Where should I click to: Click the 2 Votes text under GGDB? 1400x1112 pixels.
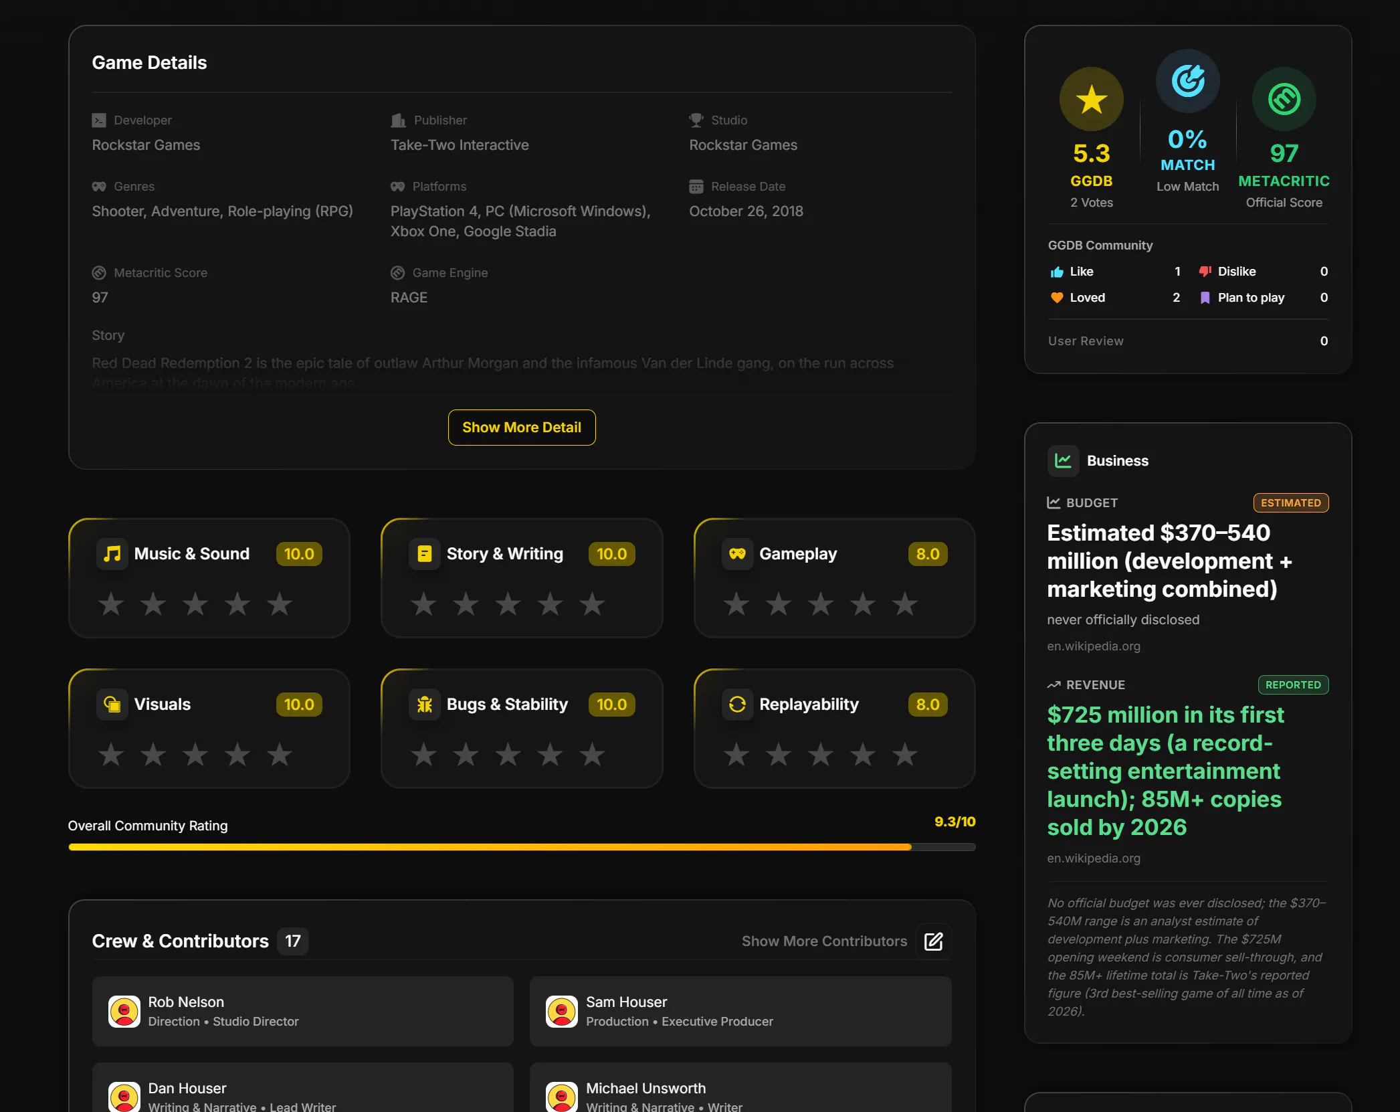click(1091, 203)
